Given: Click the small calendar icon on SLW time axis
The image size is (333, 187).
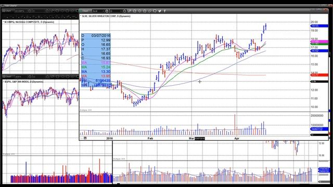Looking at the screenshot, I should pos(85,138).
